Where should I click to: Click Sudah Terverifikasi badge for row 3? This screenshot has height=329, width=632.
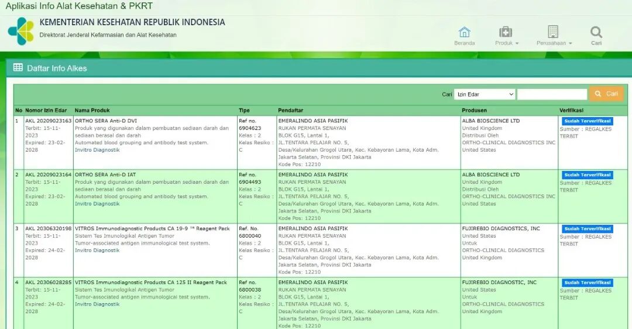point(587,229)
